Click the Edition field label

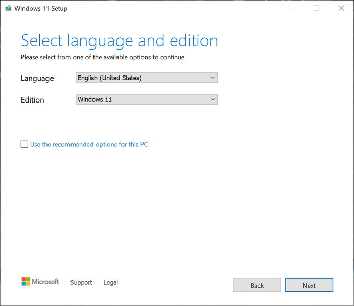[33, 100]
